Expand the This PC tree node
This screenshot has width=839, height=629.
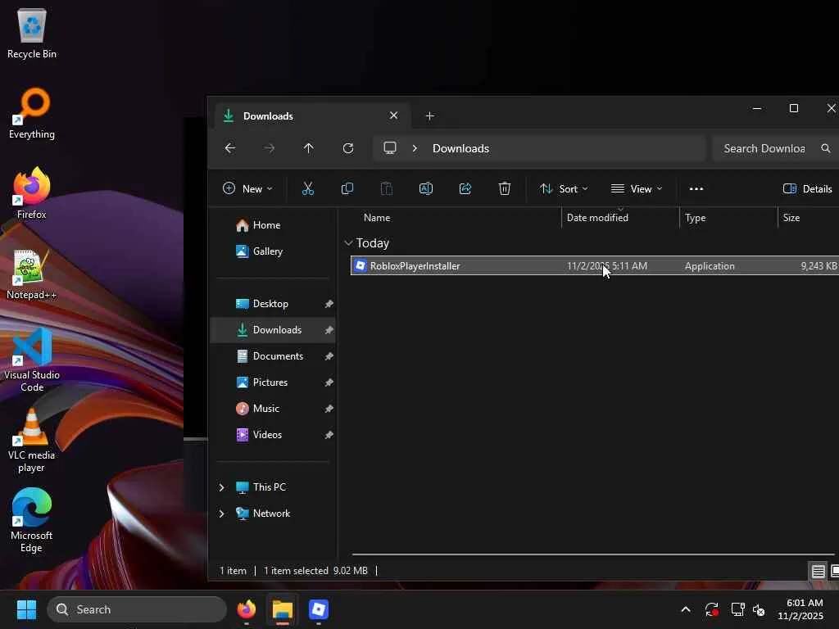coord(221,487)
